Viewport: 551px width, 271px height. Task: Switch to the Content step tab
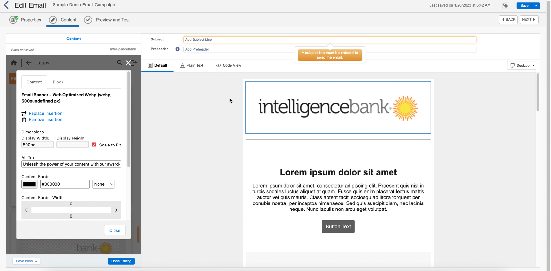pyautogui.click(x=62, y=20)
